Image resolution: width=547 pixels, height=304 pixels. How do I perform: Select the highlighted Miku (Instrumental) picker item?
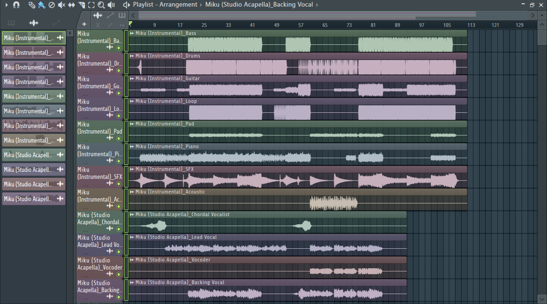click(x=34, y=38)
